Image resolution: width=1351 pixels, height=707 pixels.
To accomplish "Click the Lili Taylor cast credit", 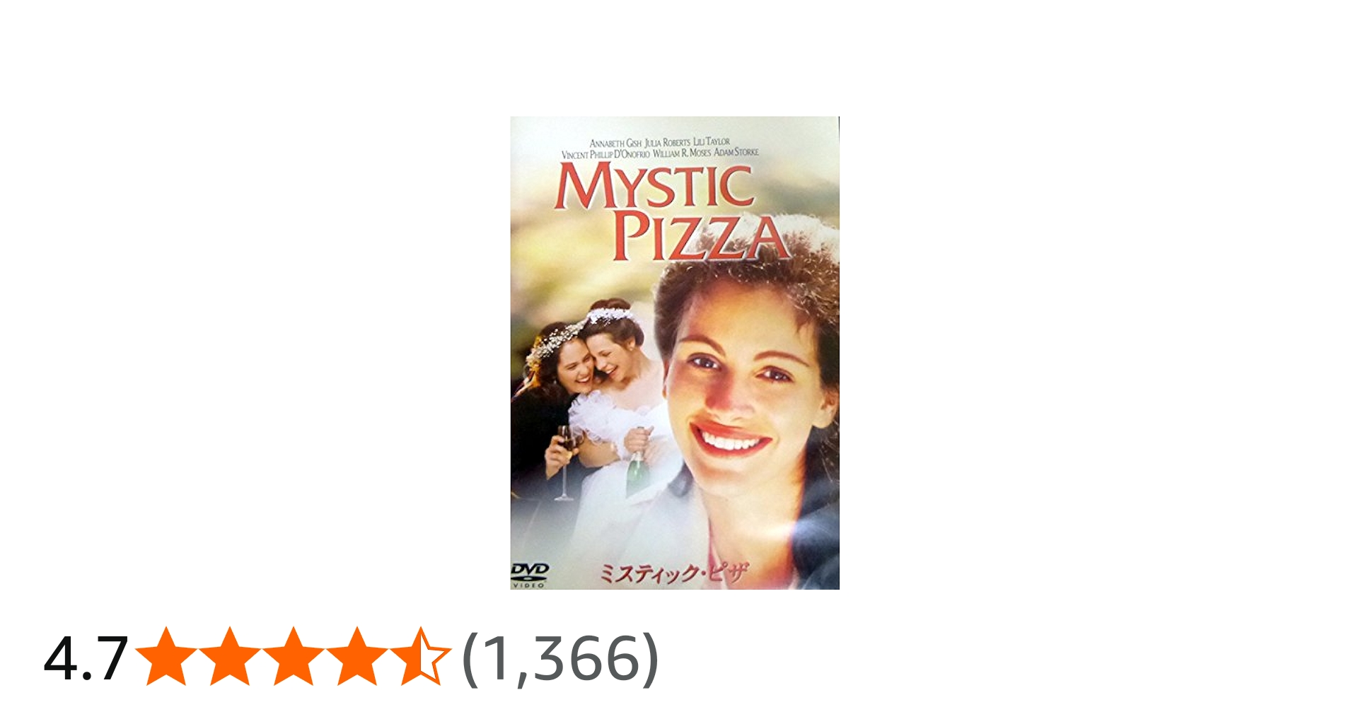I will click(x=712, y=141).
